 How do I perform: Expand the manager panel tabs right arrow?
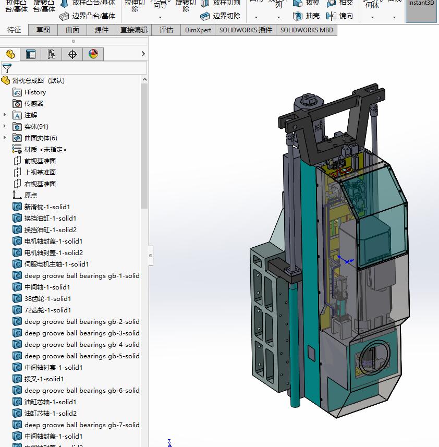(143, 54)
